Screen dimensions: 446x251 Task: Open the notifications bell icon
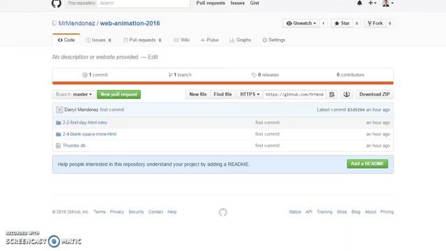(360, 3)
